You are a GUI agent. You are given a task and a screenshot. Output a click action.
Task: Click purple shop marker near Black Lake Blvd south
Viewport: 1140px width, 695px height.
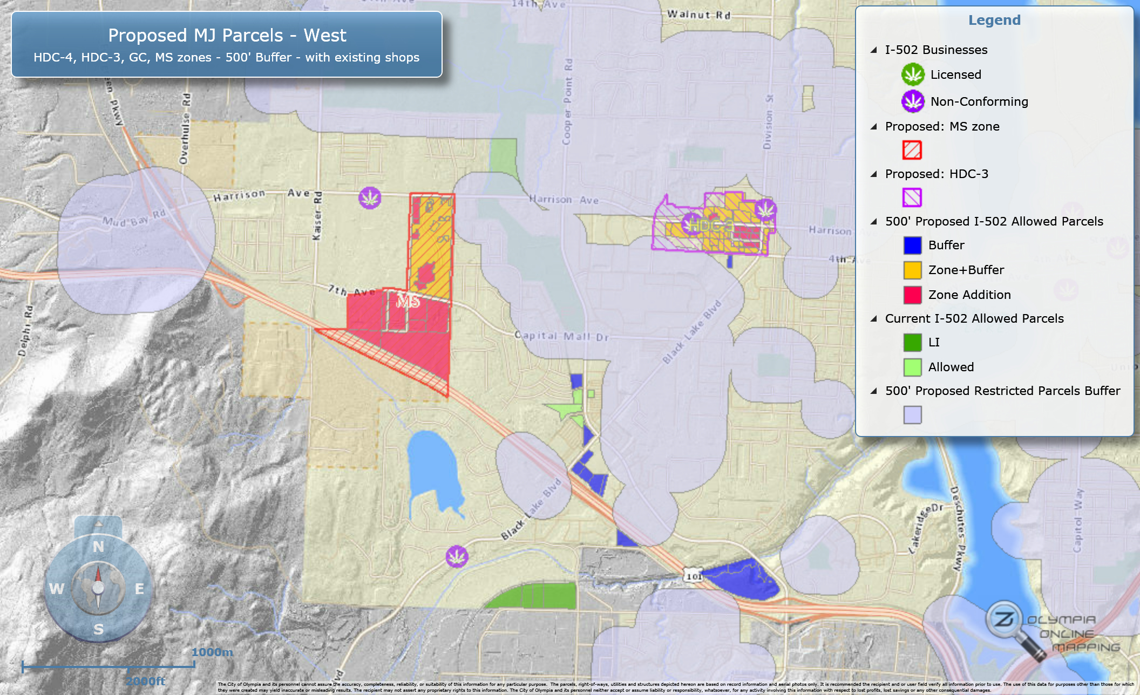[x=457, y=556]
